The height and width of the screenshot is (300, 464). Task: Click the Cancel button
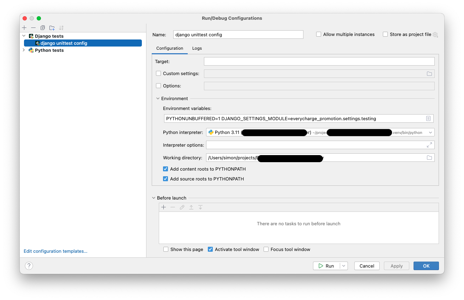pyautogui.click(x=367, y=266)
